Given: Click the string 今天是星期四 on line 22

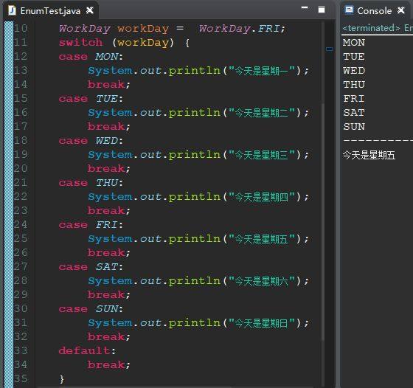Looking at the screenshot, I should coord(262,197).
